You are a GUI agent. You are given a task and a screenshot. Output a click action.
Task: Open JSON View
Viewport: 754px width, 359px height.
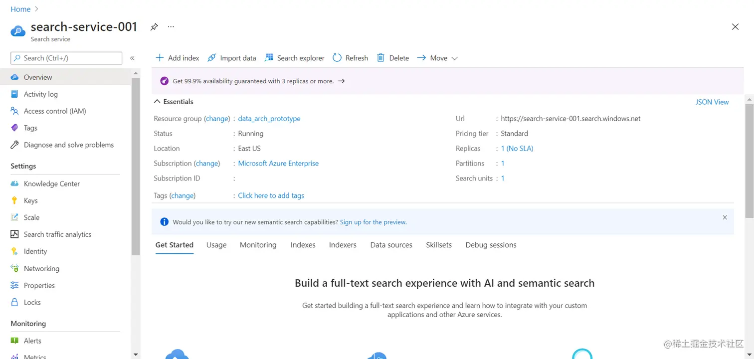point(712,102)
